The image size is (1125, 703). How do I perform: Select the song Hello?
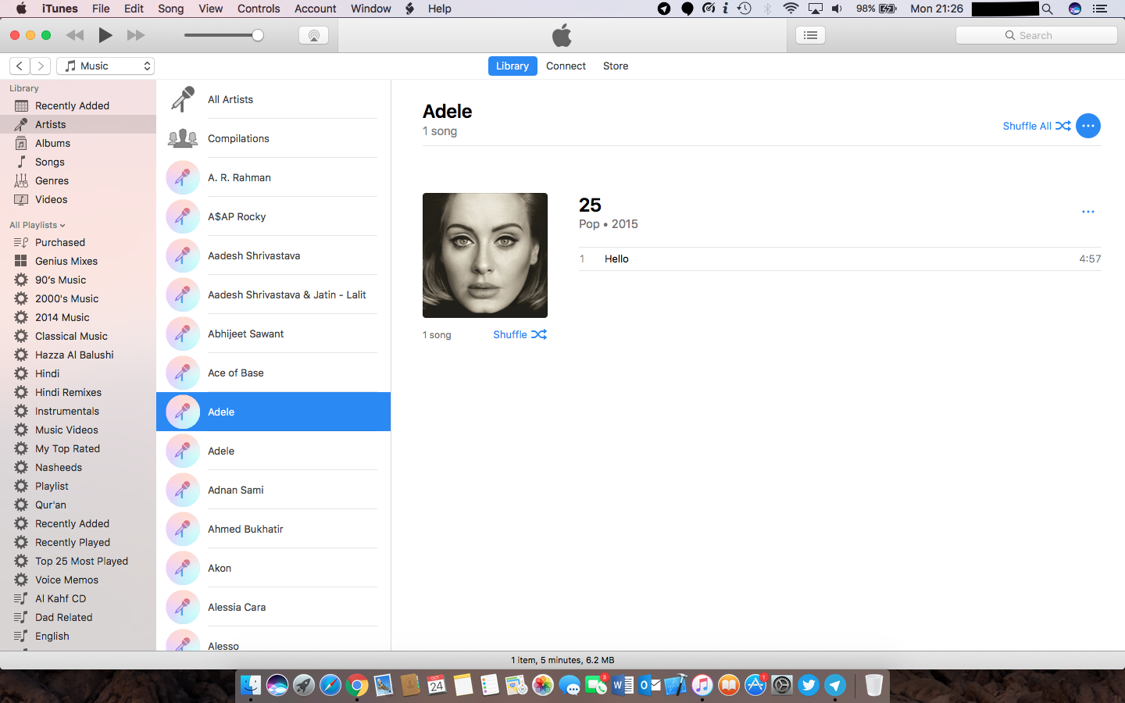pos(840,259)
